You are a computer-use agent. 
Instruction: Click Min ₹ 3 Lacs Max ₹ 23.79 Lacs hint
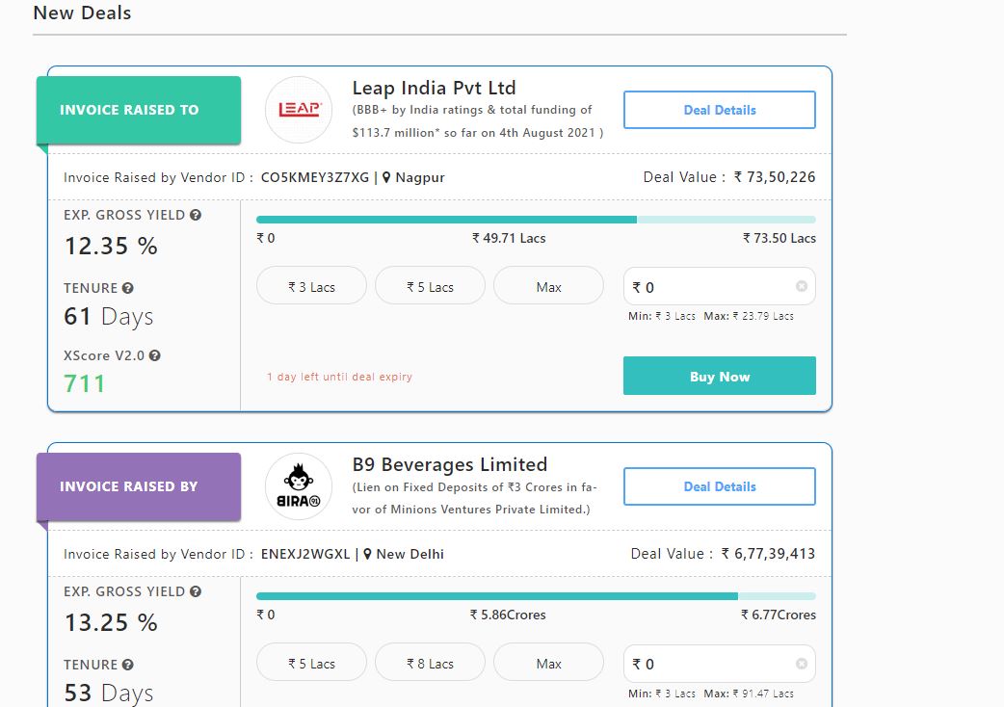tap(711, 316)
